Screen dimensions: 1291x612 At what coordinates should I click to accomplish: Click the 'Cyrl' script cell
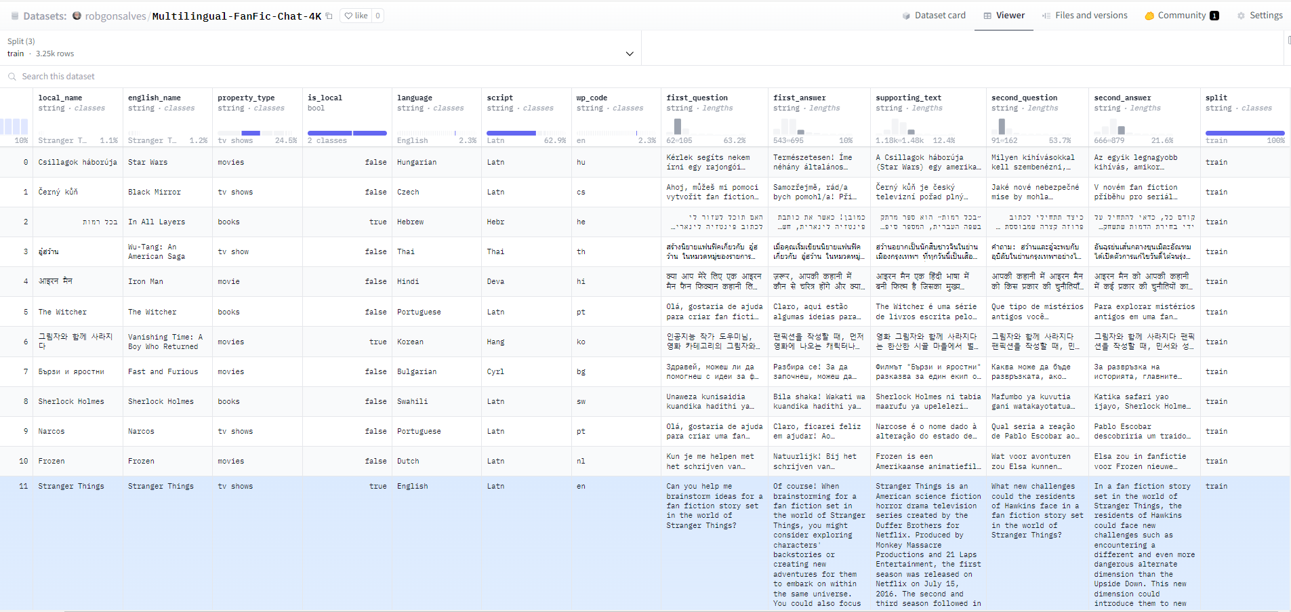527,372
